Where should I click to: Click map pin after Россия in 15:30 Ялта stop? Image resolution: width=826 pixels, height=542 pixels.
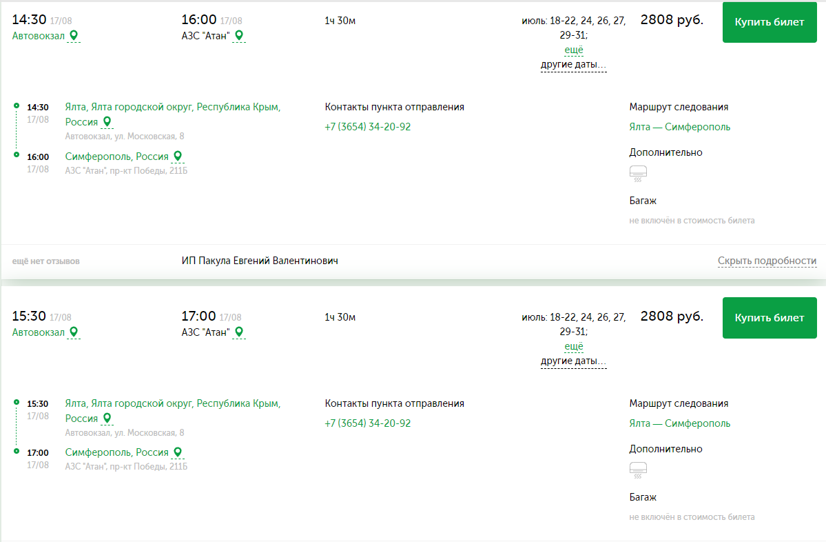point(107,419)
